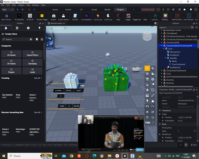Open the Rojo plugin

(x=118, y=17)
